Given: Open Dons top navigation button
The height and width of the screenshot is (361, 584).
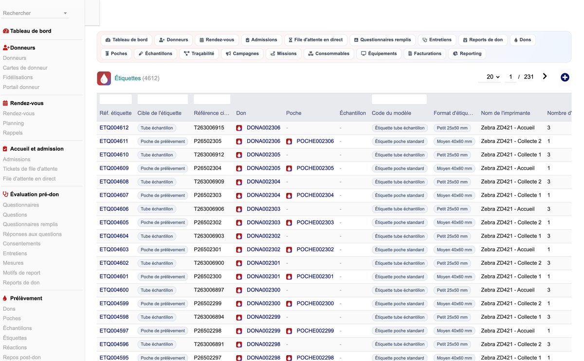Looking at the screenshot, I should 523,40.
